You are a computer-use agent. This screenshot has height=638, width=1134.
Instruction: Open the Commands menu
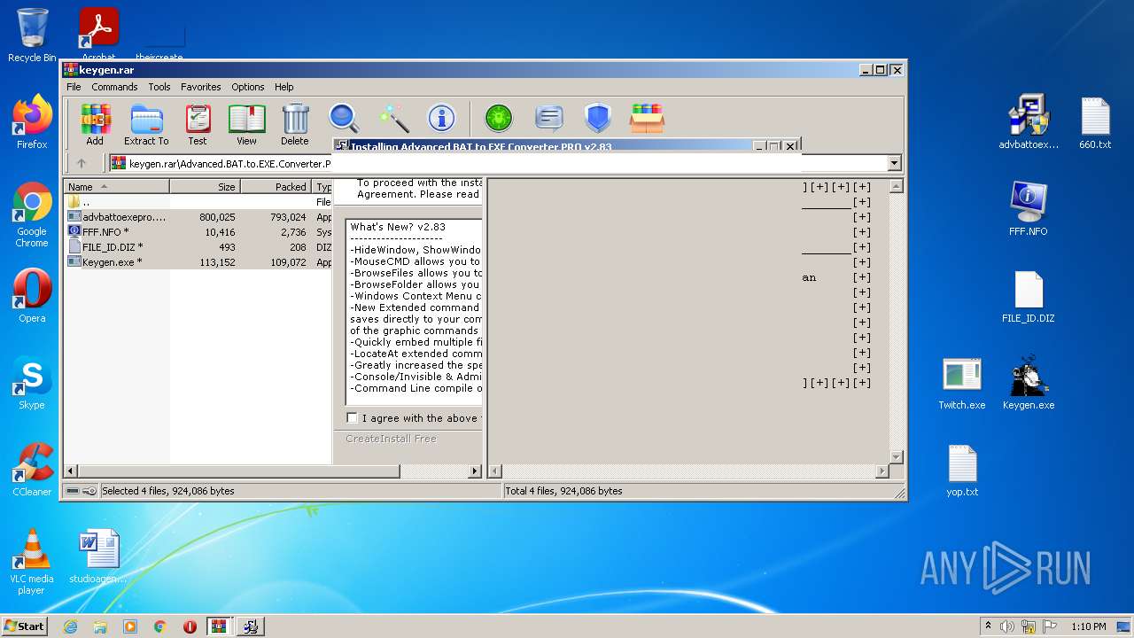[x=114, y=87]
